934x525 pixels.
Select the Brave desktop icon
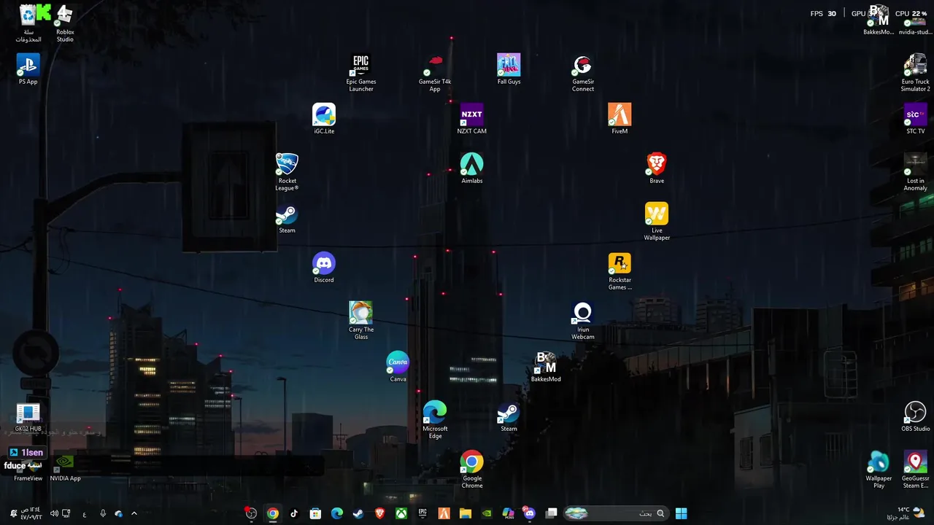coord(656,168)
